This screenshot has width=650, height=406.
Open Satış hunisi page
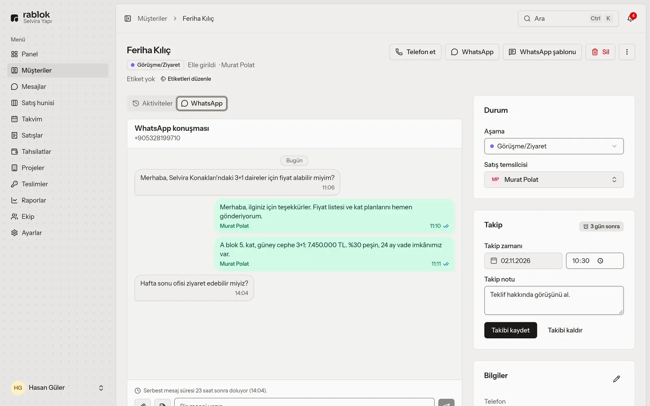click(58, 103)
